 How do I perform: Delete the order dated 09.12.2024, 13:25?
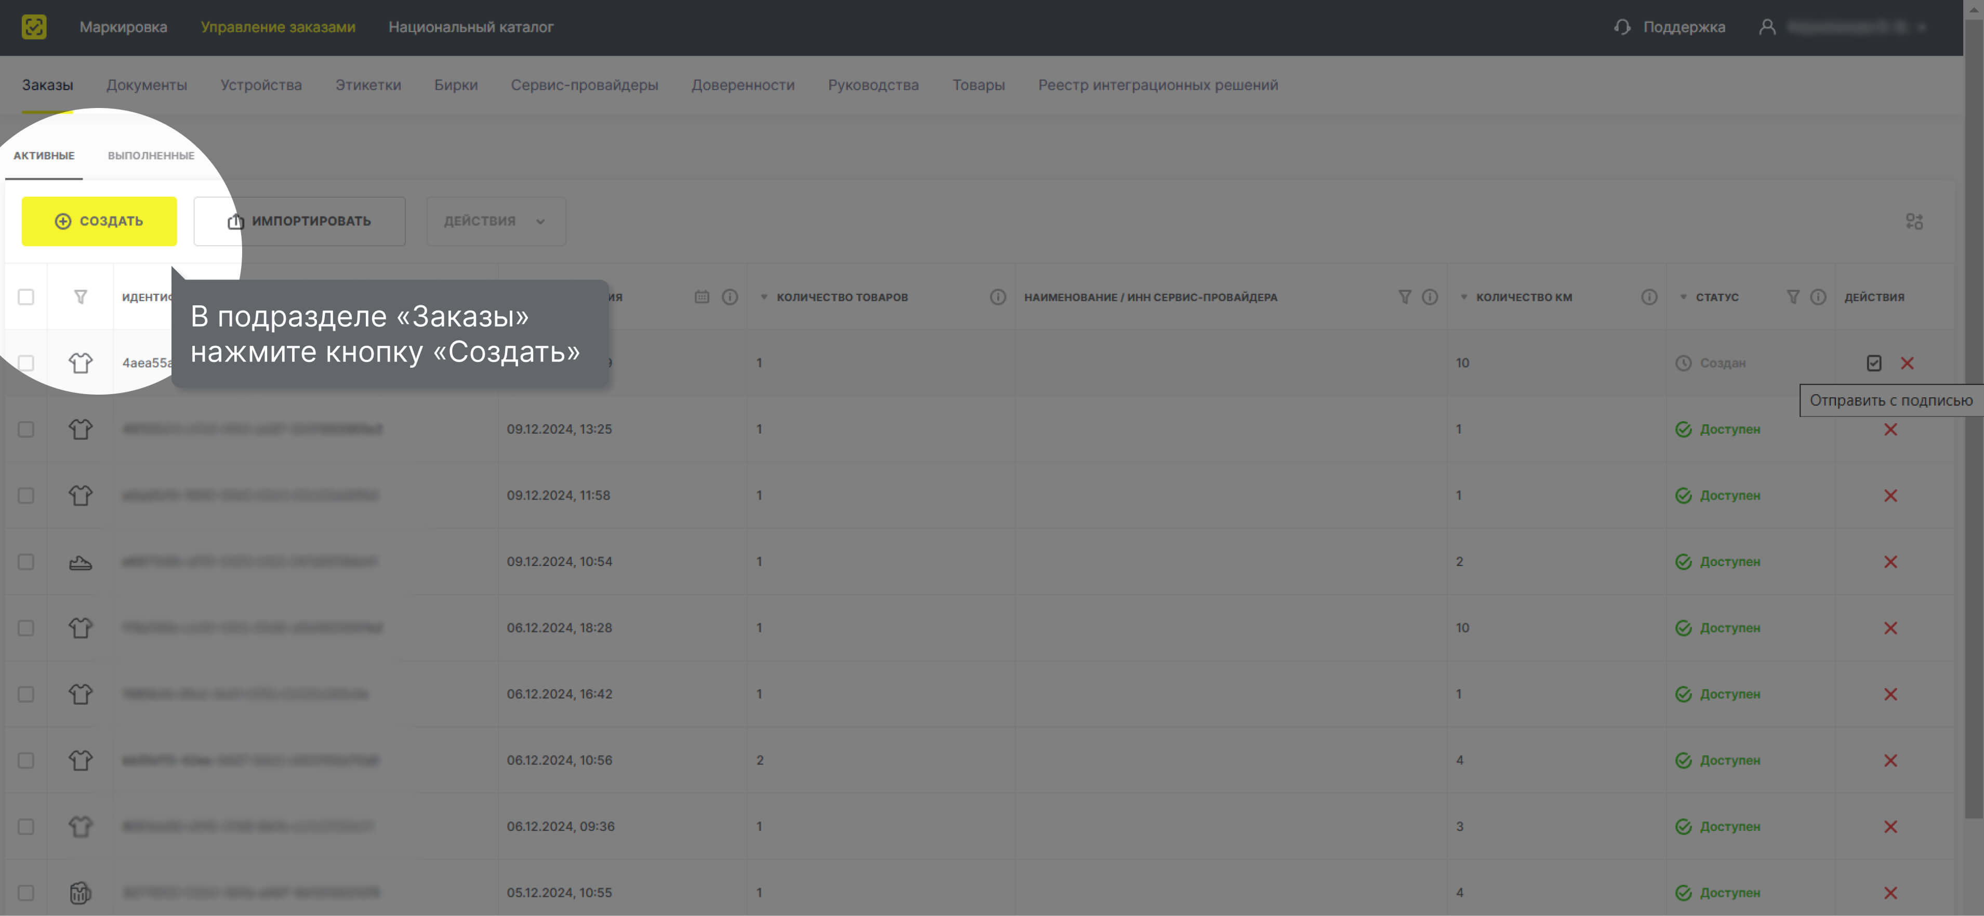(x=1890, y=429)
